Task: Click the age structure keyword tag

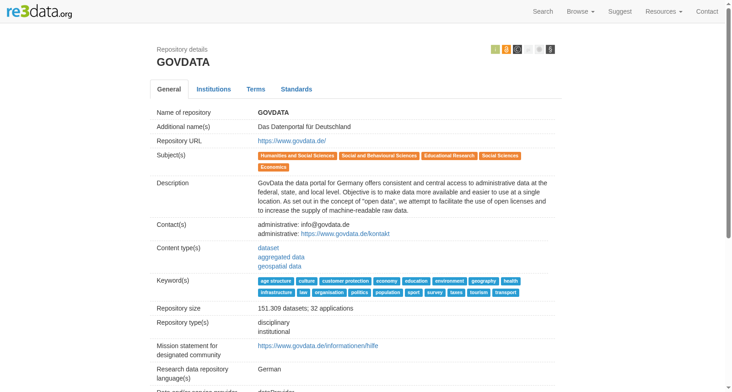Action: coord(276,281)
